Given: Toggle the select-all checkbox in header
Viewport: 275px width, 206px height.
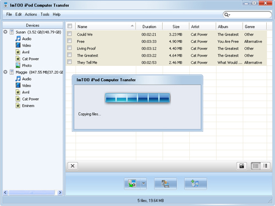Looking at the screenshot, I should coord(70,26).
